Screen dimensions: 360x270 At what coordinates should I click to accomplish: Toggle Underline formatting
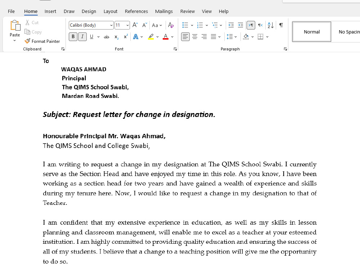pyautogui.click(x=91, y=36)
